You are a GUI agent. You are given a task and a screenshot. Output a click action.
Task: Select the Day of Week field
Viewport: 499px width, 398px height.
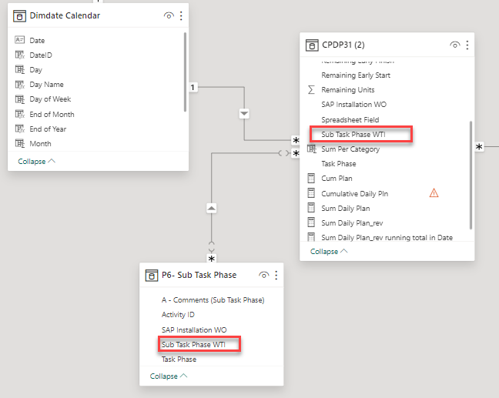pos(50,99)
